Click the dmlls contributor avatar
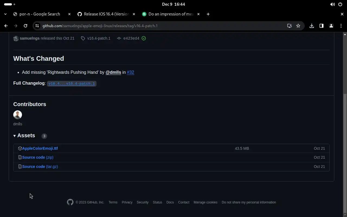The height and width of the screenshot is (217, 347). coord(18,115)
